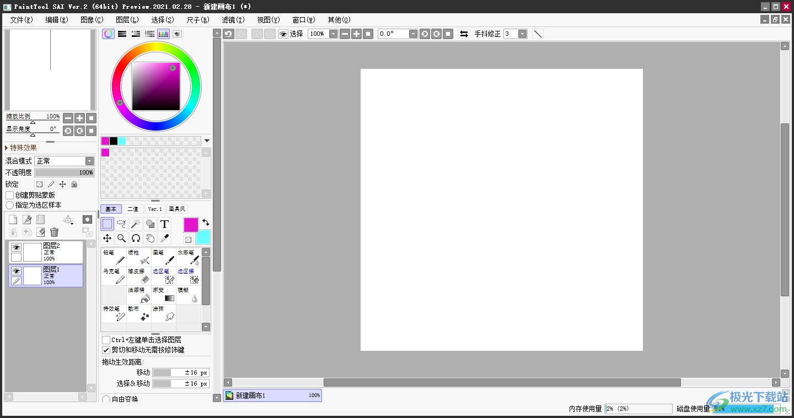
Task: Select 指定为选区样本 radio button
Action: click(x=9, y=205)
